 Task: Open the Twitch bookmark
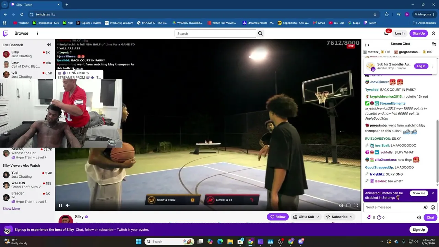tap(370, 23)
